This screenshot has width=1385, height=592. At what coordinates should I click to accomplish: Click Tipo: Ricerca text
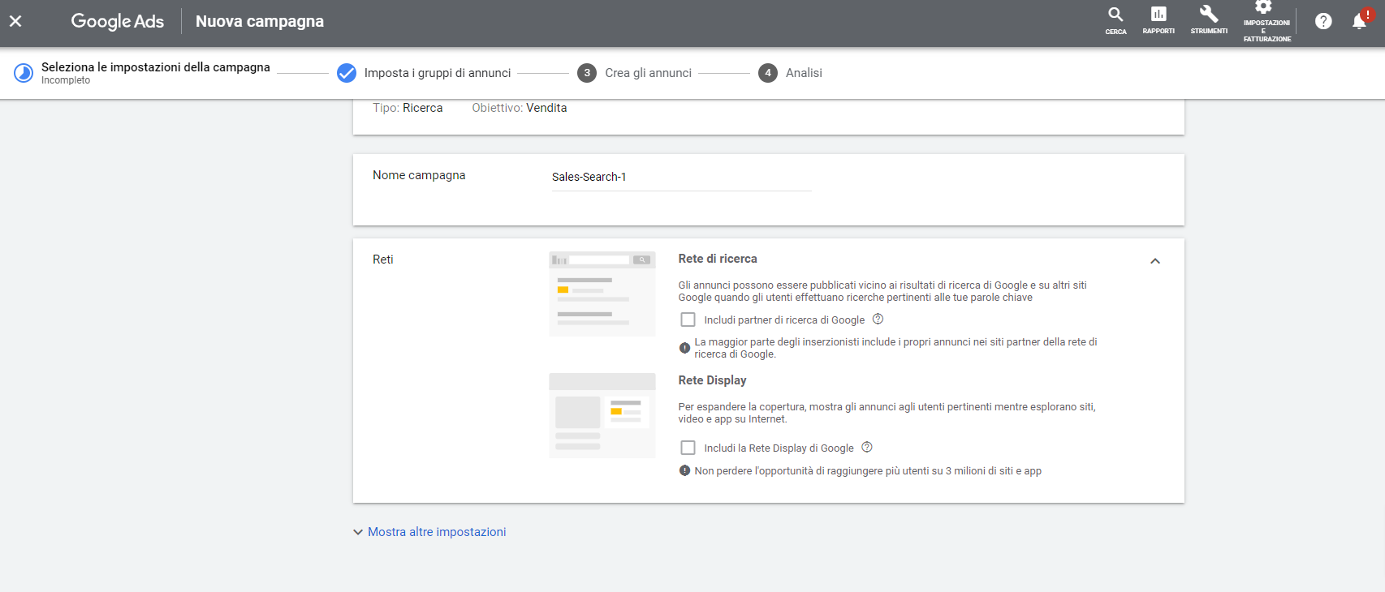[x=408, y=108]
